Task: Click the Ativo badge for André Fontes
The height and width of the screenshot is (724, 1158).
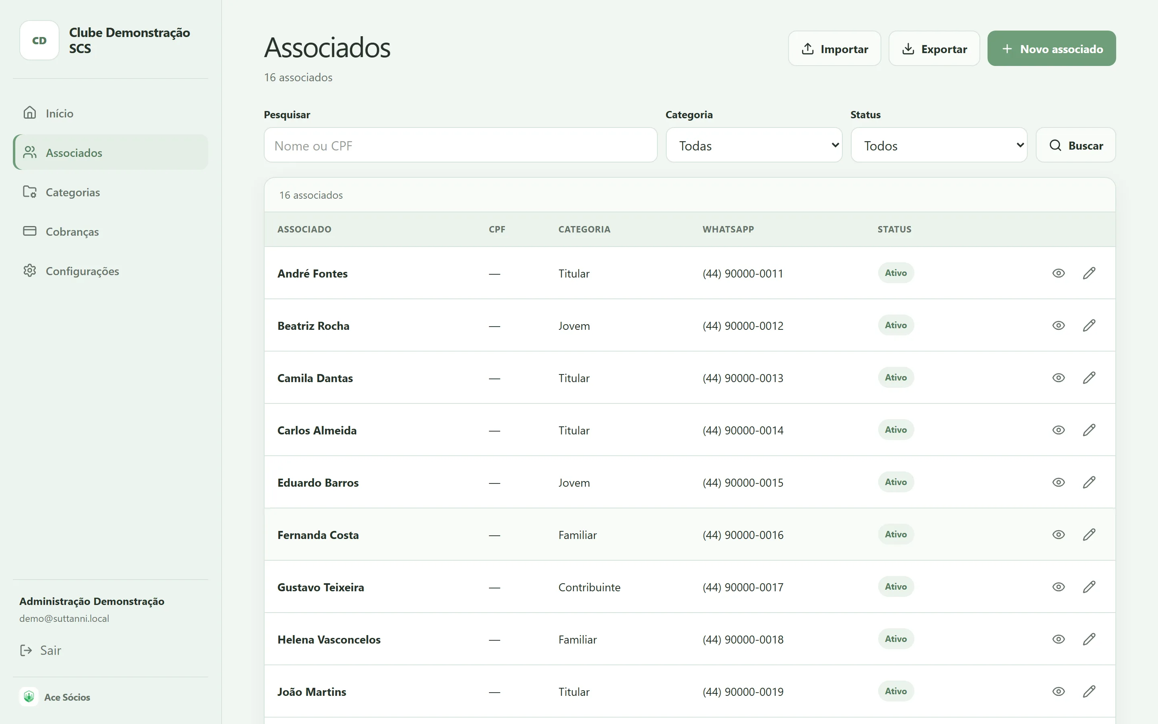Action: [x=895, y=273]
